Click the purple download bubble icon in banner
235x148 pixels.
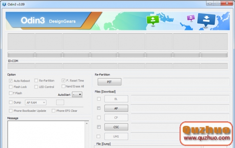pyautogui.click(x=191, y=18)
